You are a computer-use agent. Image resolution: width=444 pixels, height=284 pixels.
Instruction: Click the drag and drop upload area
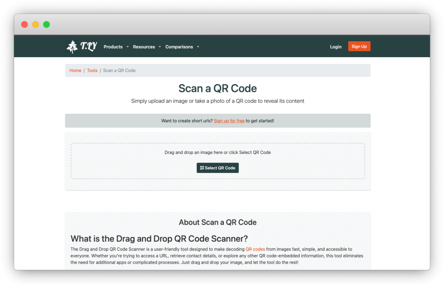coord(218,161)
